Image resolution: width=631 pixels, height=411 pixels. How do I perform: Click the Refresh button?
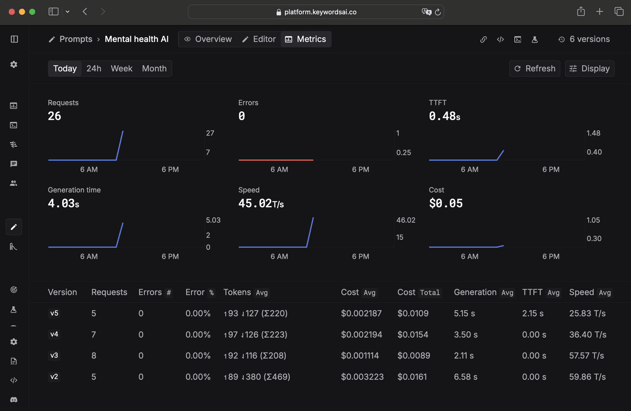click(x=535, y=68)
